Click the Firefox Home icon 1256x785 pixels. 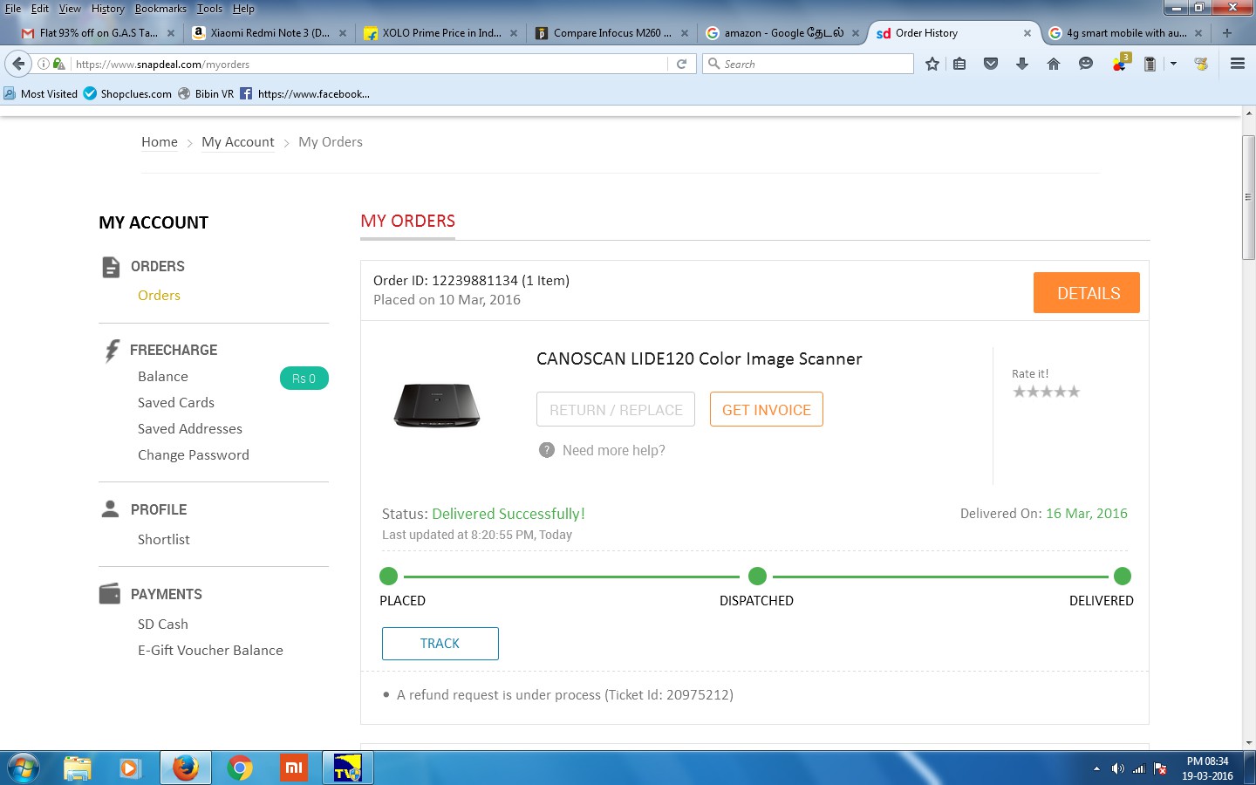tap(1054, 64)
